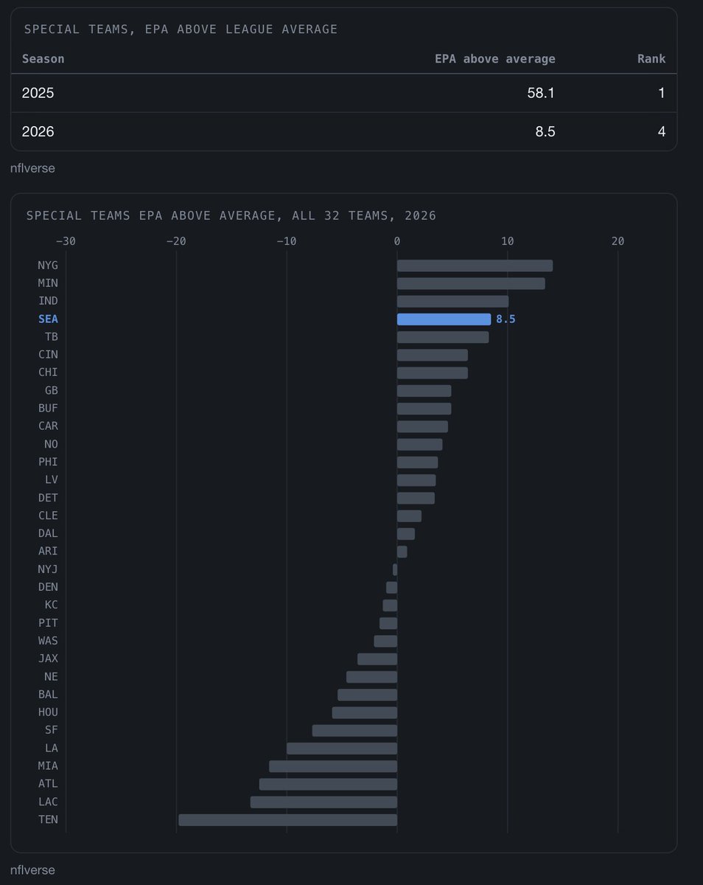Click the BAL team label

48,695
